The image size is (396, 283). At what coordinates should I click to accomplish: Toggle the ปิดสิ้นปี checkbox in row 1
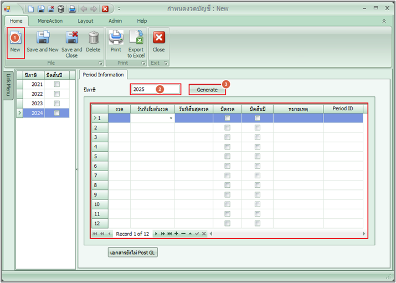point(257,118)
